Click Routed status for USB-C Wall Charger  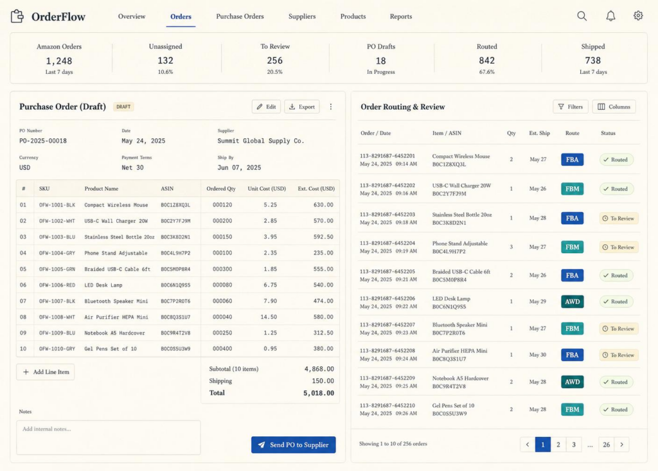point(616,189)
